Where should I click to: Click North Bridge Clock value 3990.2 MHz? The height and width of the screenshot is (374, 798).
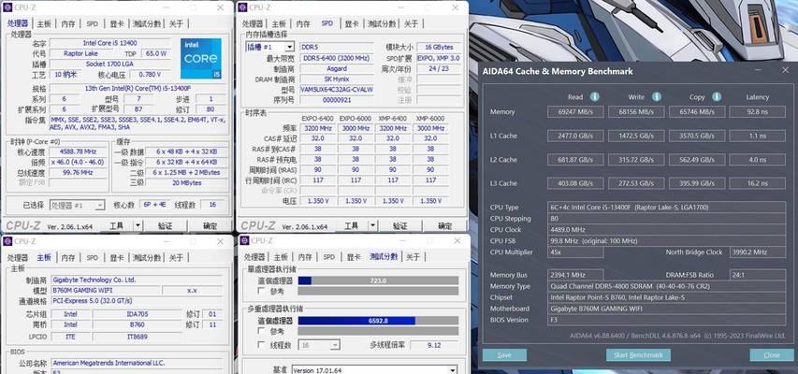point(757,252)
